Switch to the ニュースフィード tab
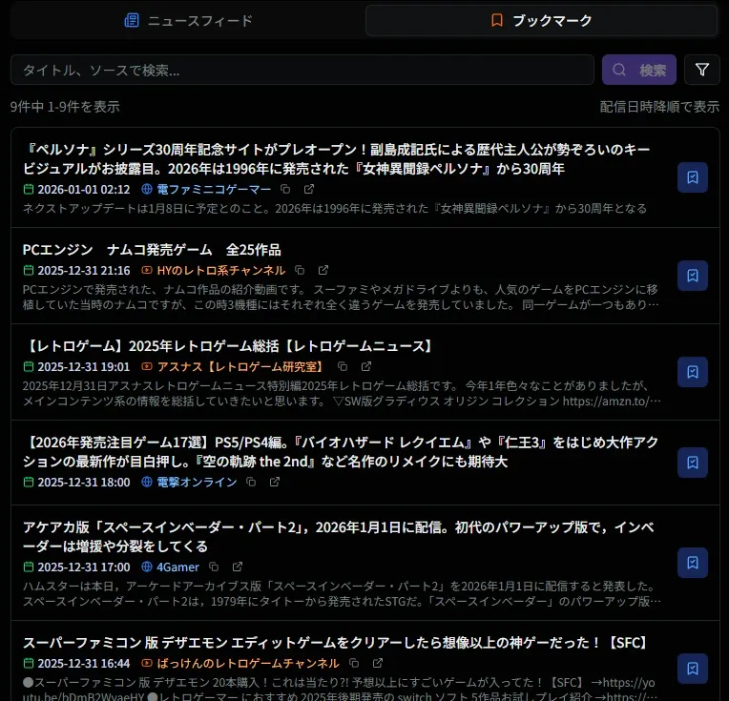 coord(188,20)
